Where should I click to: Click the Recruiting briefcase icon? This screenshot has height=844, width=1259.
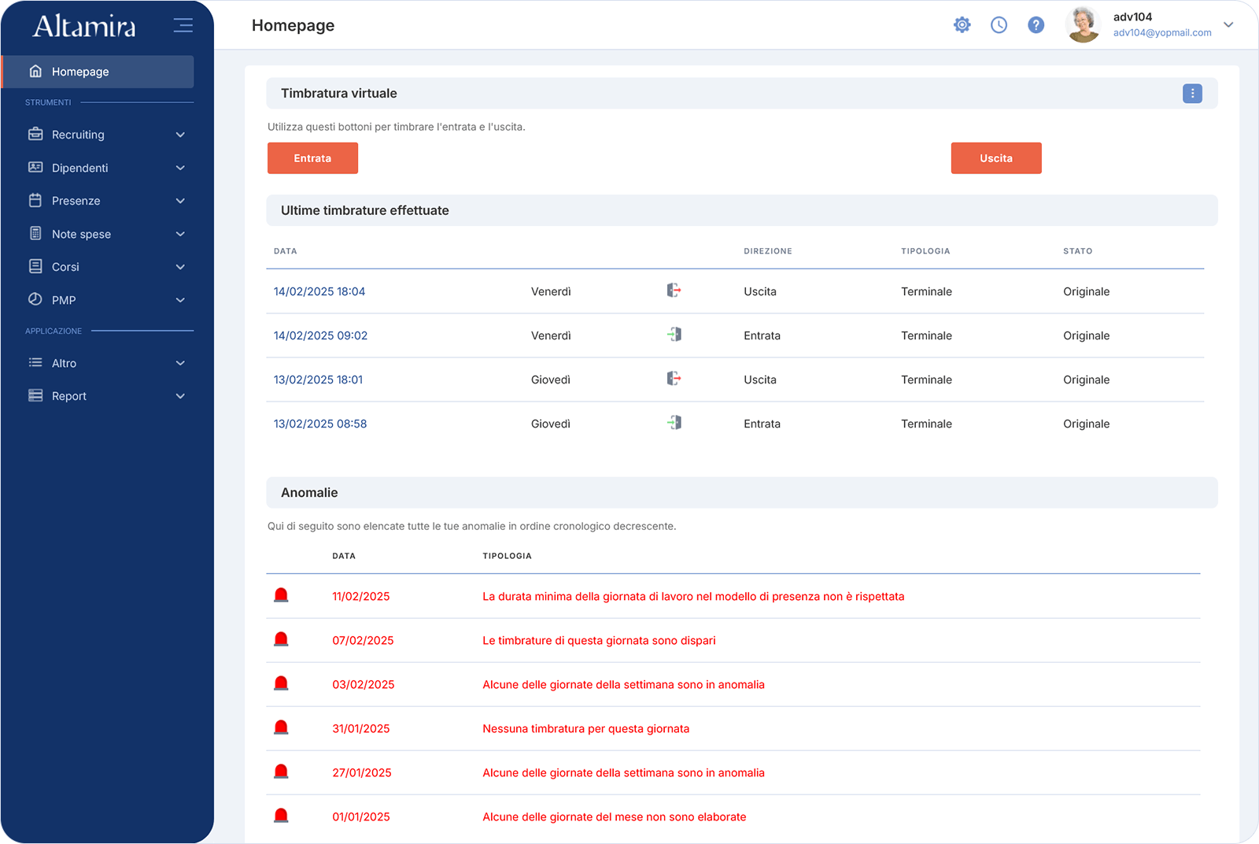pyautogui.click(x=35, y=134)
